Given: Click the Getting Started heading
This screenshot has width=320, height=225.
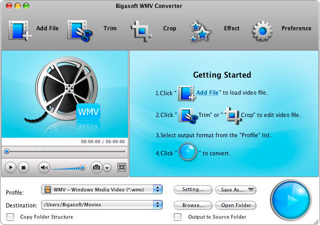Looking at the screenshot, I should (222, 75).
